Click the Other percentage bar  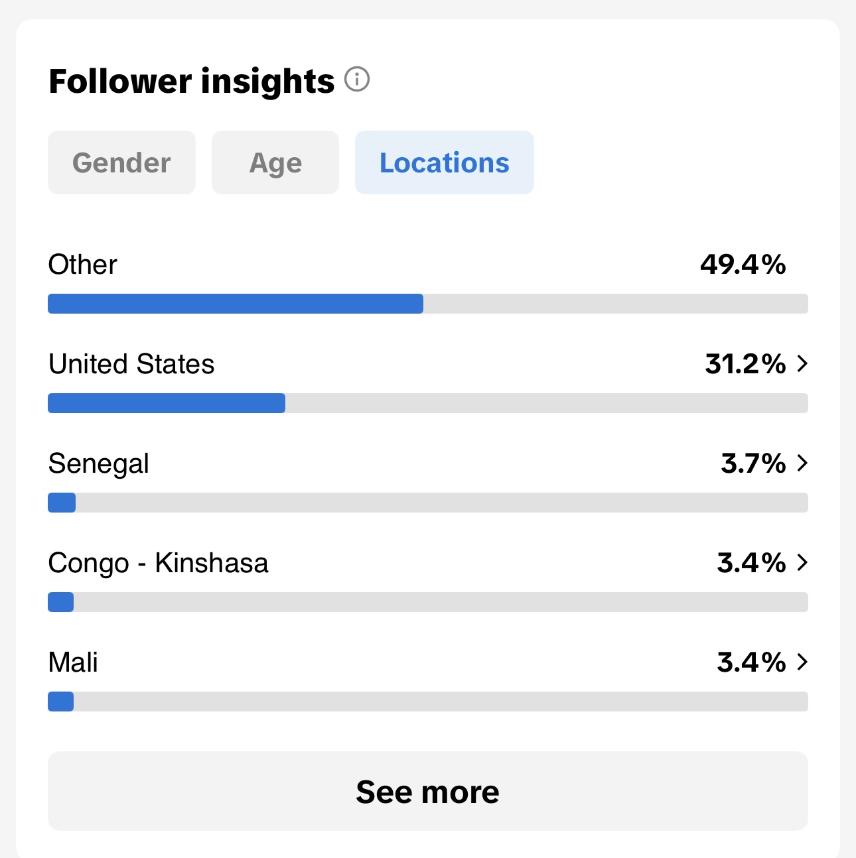[428, 304]
